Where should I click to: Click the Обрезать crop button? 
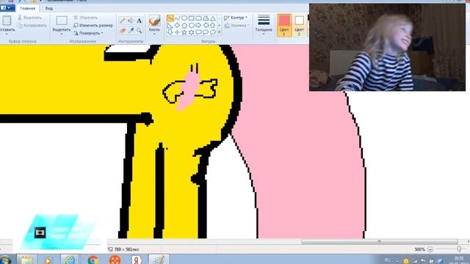point(86,18)
